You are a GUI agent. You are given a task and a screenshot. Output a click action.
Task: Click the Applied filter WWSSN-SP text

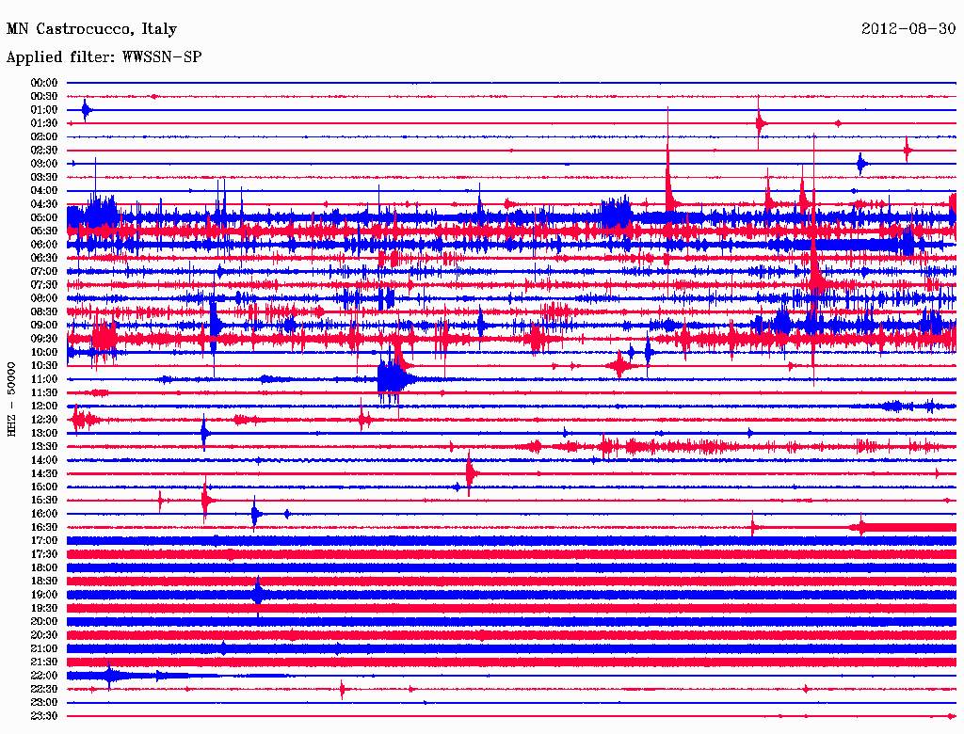click(104, 57)
